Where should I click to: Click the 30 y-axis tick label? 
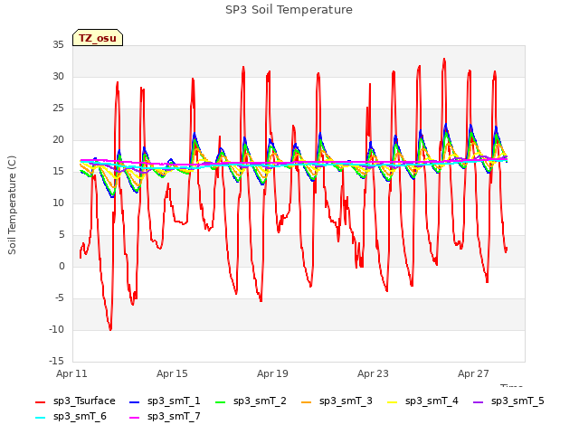(58, 77)
